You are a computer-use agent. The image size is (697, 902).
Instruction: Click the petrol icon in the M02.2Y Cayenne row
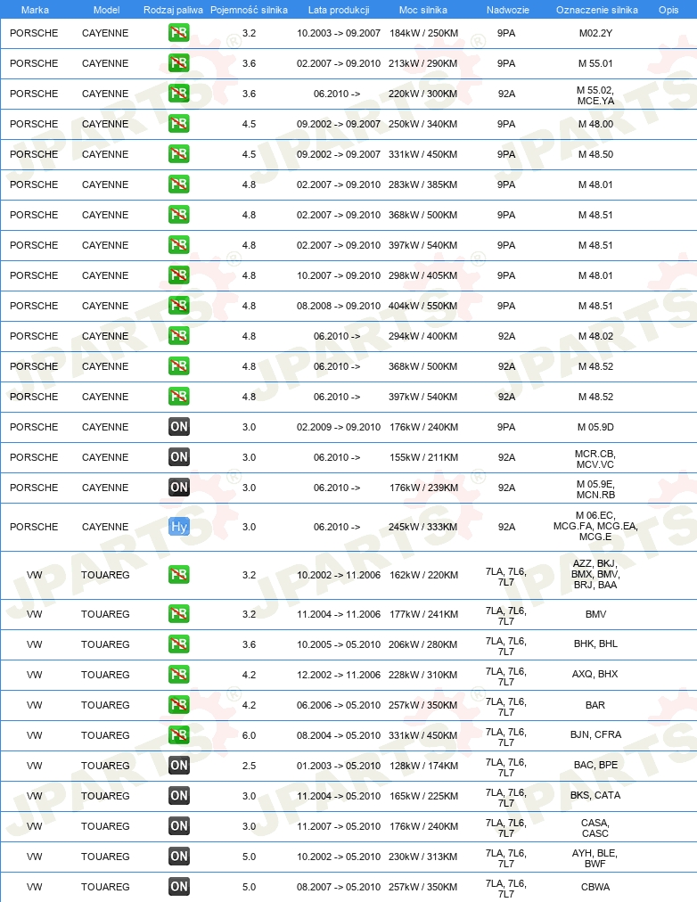click(x=179, y=33)
